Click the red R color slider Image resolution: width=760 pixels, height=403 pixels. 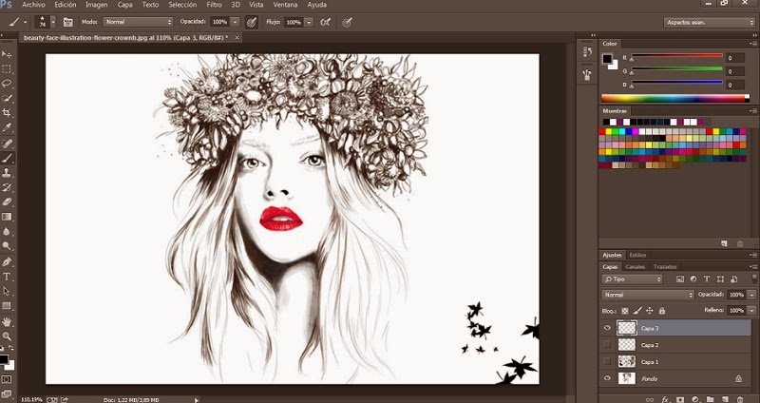coord(674,55)
